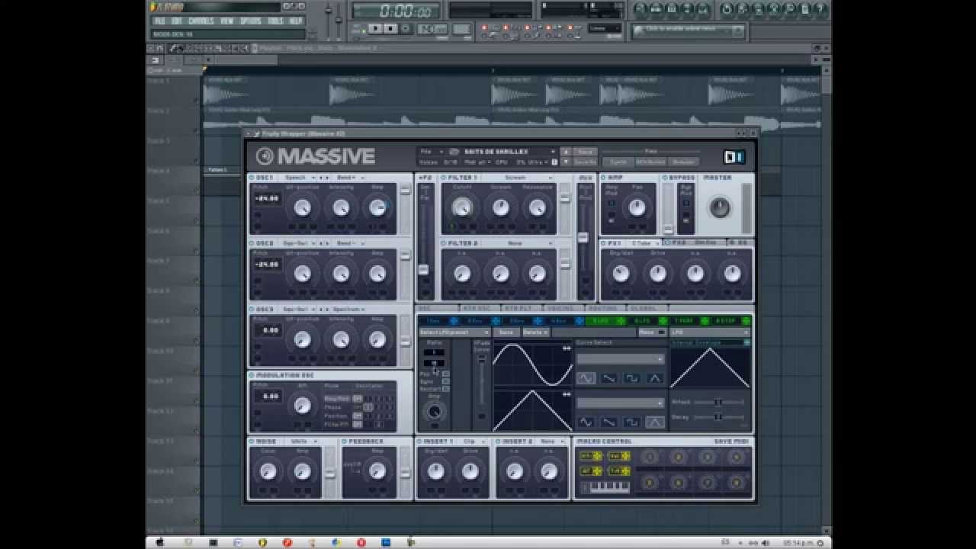Screen dimensions: 976x549
Task: Toggle Filter 1 on or off
Action: coord(444,178)
